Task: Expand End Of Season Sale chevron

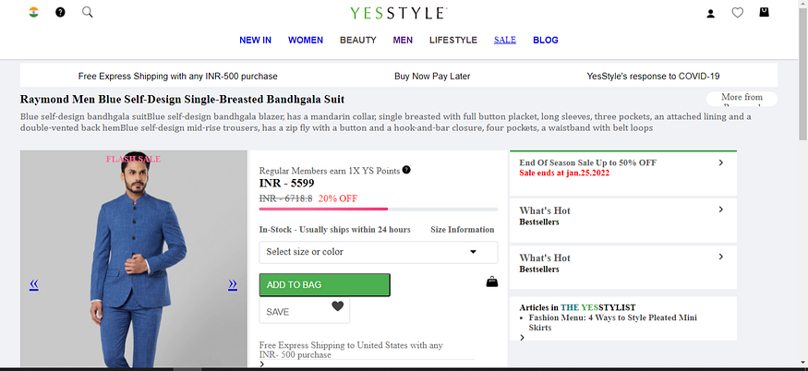Action: point(721,162)
